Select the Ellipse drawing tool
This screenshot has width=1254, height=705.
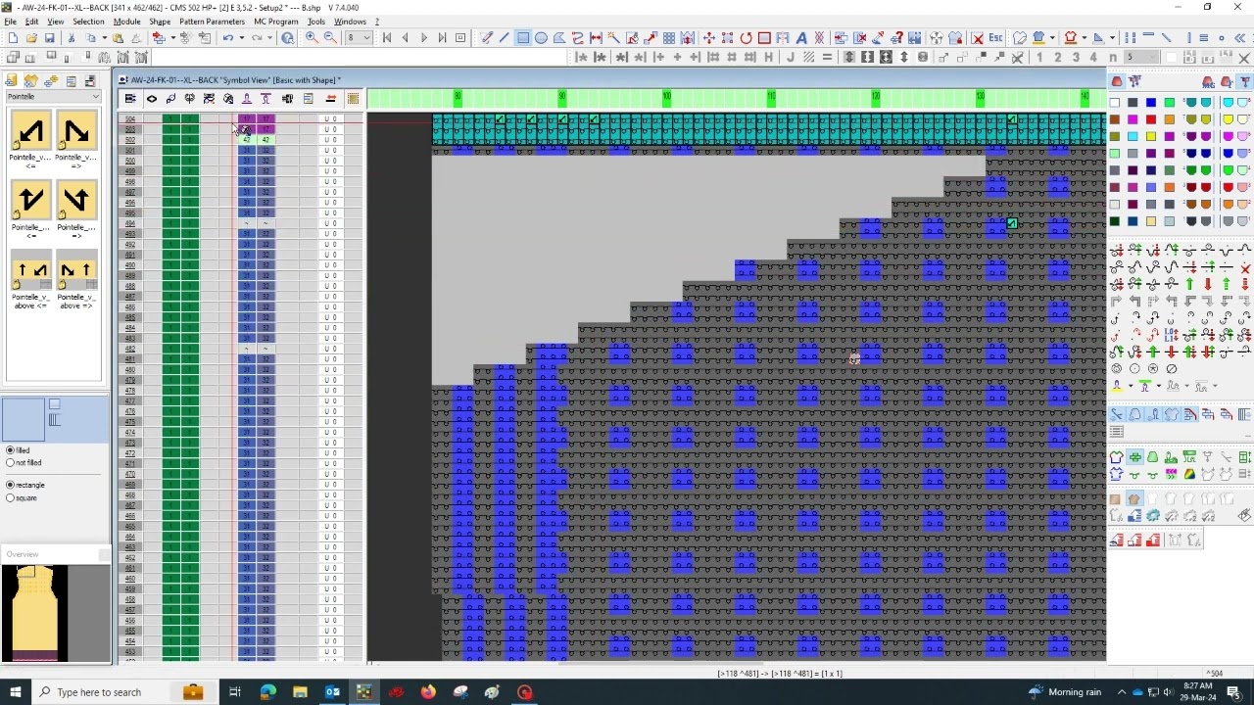click(x=541, y=38)
